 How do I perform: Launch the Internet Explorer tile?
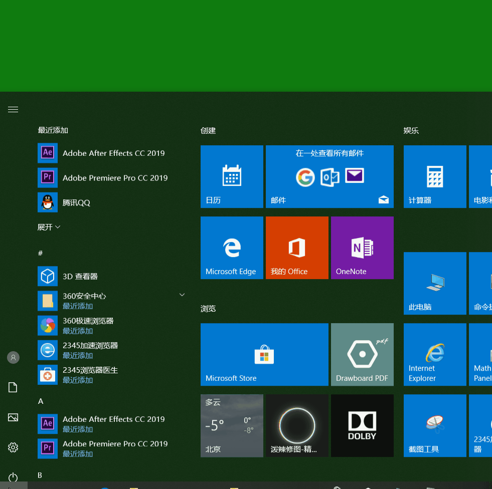435,355
